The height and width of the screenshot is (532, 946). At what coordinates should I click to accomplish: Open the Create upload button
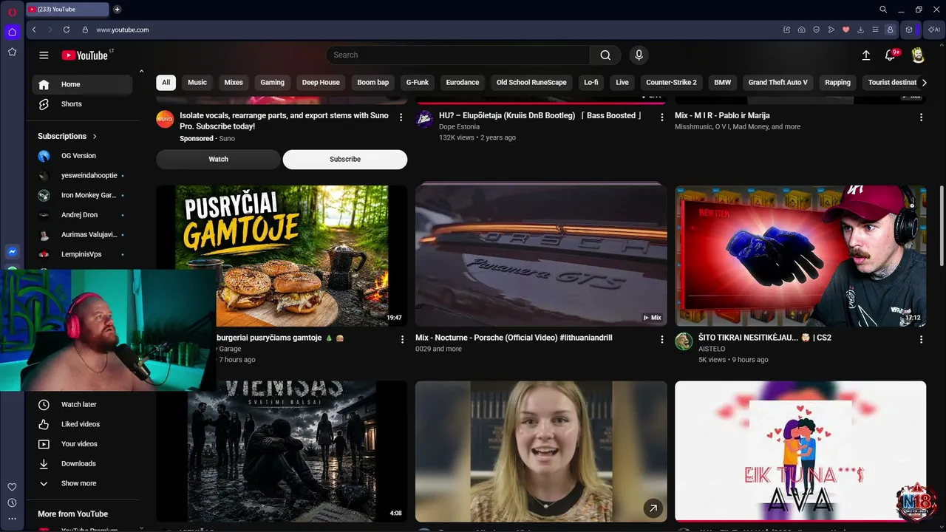click(x=866, y=55)
